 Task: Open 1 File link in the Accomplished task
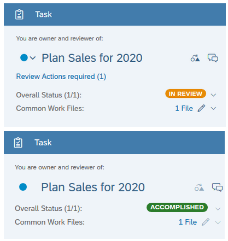pos(188,222)
